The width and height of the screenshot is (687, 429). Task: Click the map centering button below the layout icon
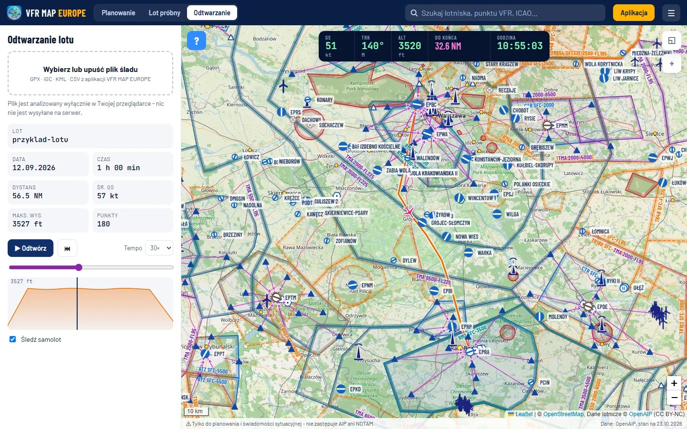coord(672,63)
